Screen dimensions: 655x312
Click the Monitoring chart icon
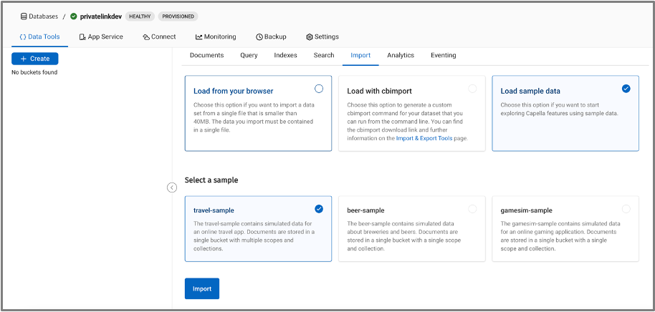pyautogui.click(x=199, y=36)
